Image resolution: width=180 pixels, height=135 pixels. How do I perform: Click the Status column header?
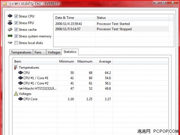[x=132, y=18]
